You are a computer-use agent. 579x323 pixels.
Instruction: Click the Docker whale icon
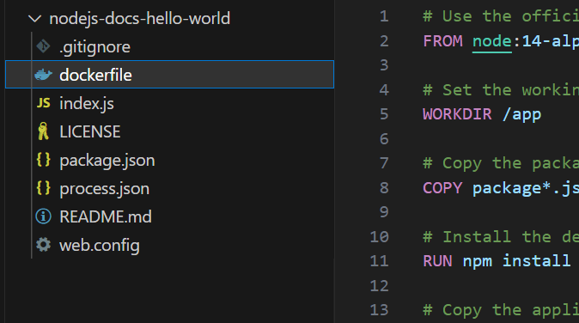pos(43,75)
